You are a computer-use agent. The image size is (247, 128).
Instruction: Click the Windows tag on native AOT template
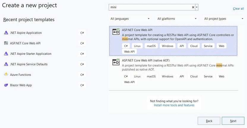[x=167, y=76]
